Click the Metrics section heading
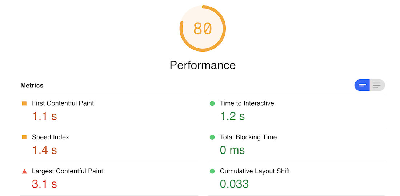Screen dimensions: 400x196 [32, 86]
